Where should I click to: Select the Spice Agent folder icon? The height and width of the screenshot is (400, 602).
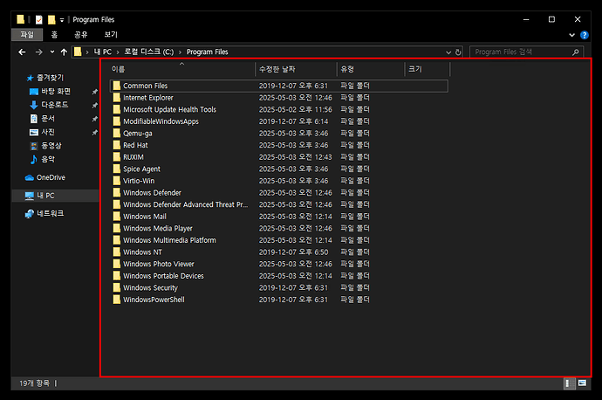click(x=116, y=169)
